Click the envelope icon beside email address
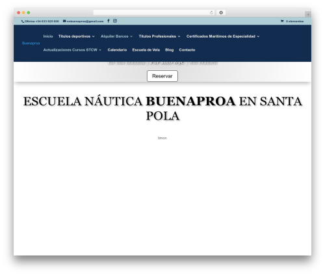 (x=64, y=21)
